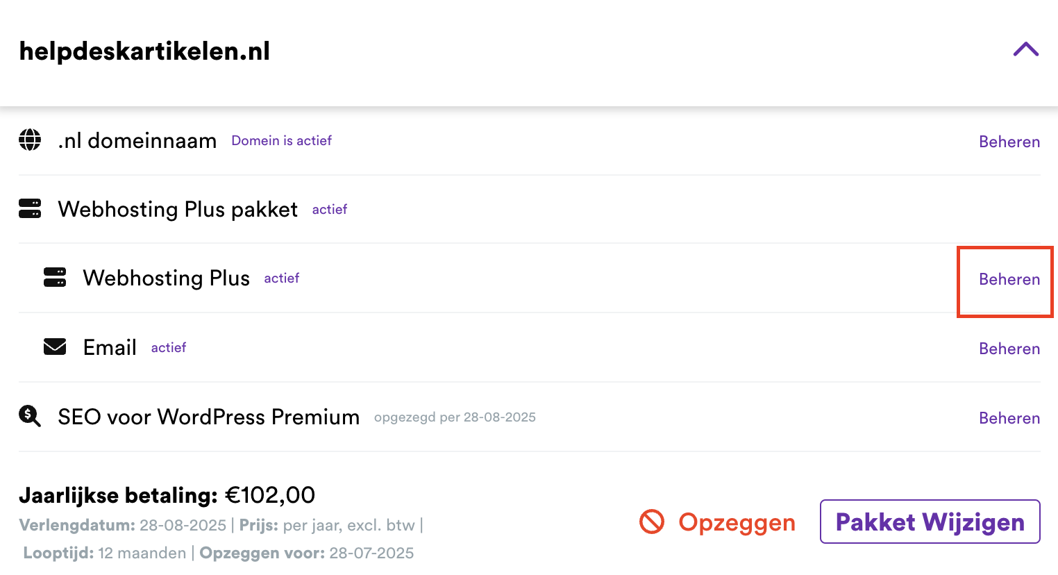Open Beheren for the .nl domeinnaam
The width and height of the screenshot is (1058, 575).
pos(1009,142)
